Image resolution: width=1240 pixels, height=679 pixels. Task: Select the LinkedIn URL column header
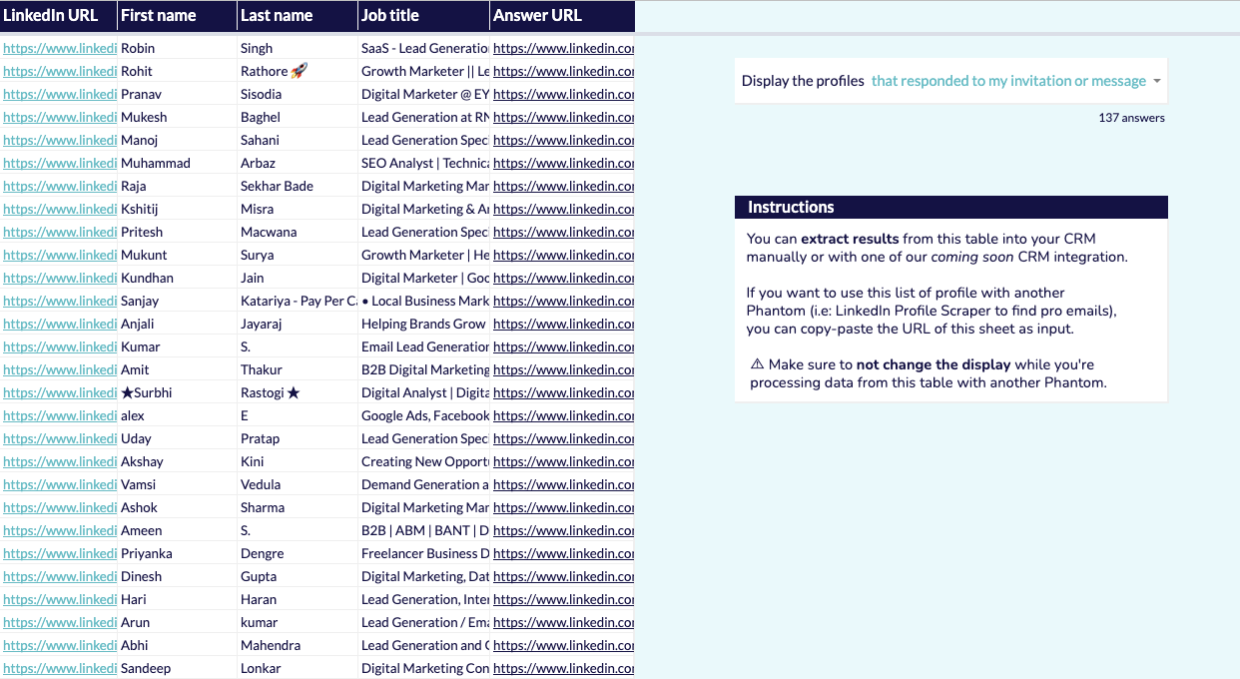(59, 15)
